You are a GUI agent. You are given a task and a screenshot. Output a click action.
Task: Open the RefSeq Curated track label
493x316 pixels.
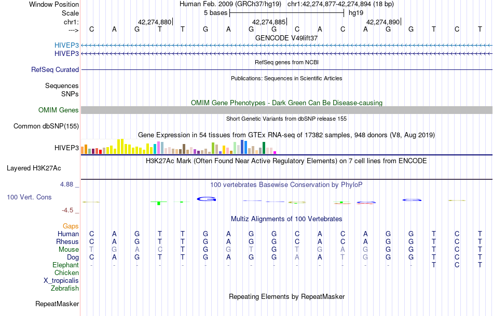pos(55,69)
